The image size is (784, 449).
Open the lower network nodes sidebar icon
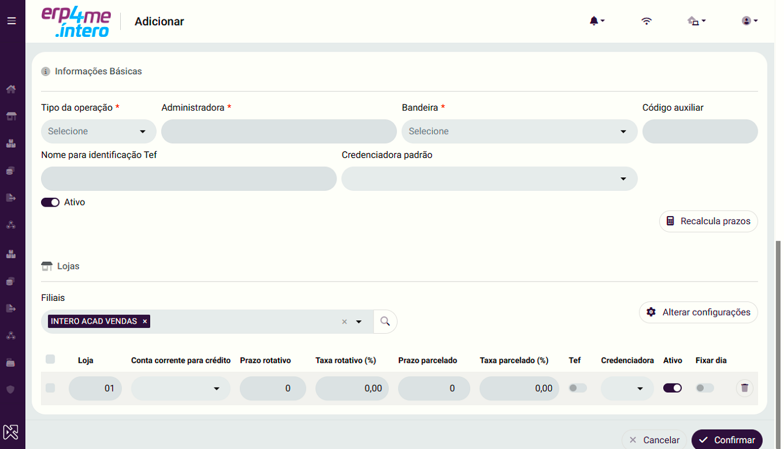coord(11,336)
